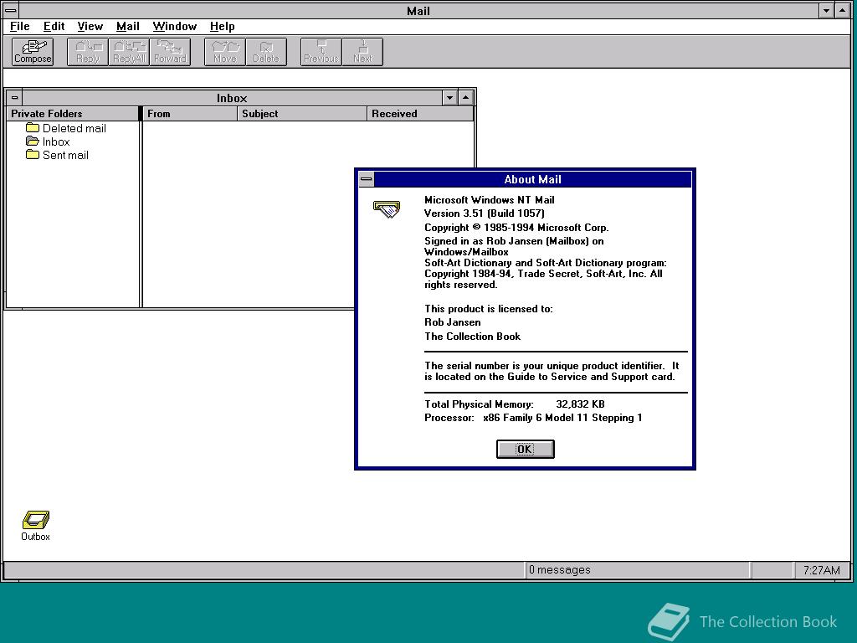Click the Private Folders header

[x=72, y=114]
